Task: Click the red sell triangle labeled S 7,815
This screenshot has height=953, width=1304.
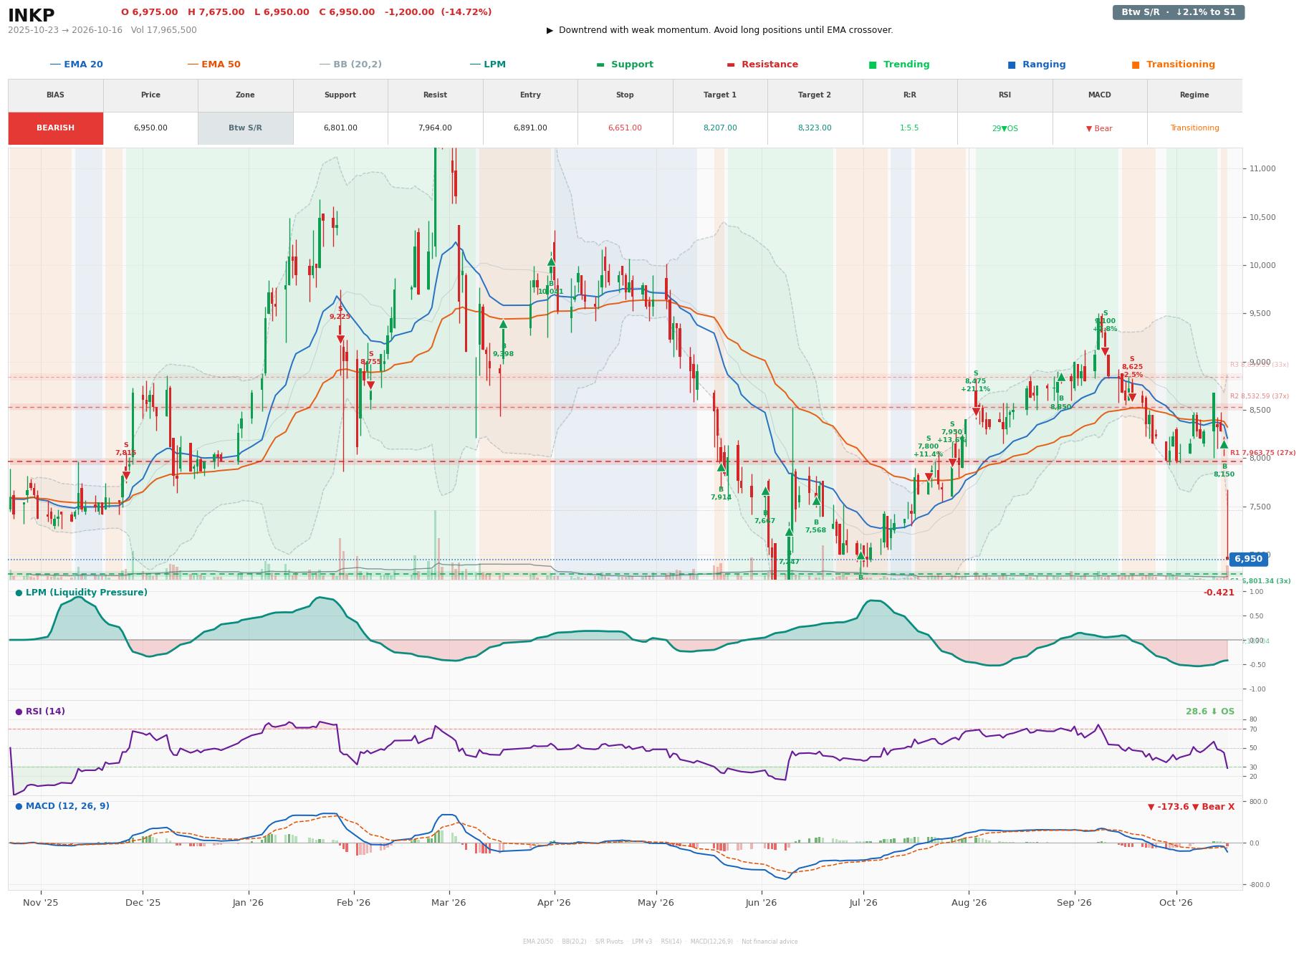Action: tap(126, 475)
